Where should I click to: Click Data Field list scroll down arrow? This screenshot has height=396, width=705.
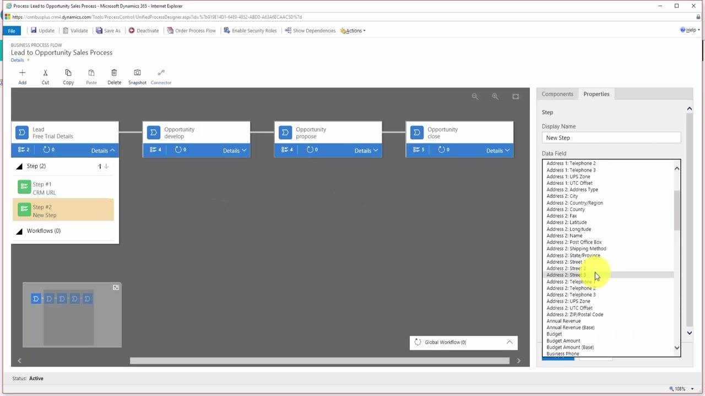[x=677, y=348]
